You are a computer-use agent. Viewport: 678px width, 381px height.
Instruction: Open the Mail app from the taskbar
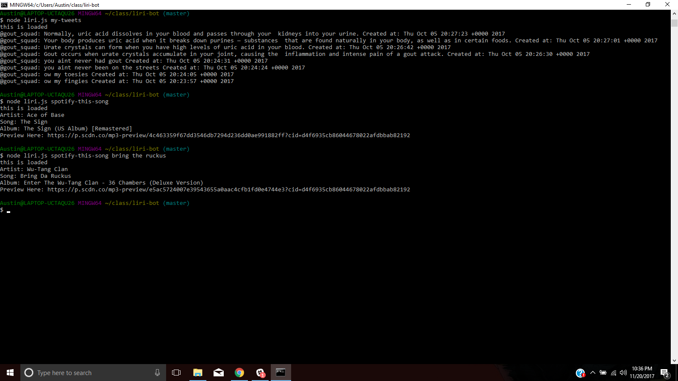(x=219, y=373)
